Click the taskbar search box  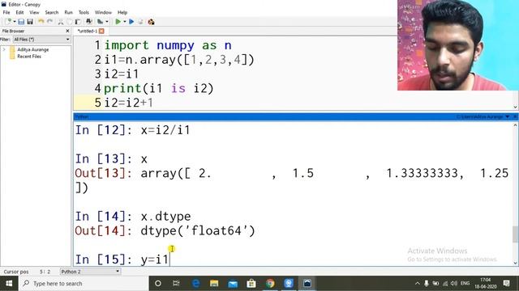(x=84, y=284)
